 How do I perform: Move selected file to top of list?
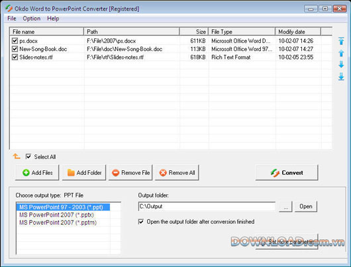pyautogui.click(x=341, y=41)
